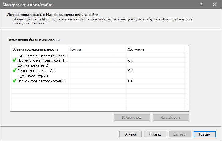Screen dimensions: 222x141
Task: Select row Щуп и параметры 2
Action: point(33,65)
